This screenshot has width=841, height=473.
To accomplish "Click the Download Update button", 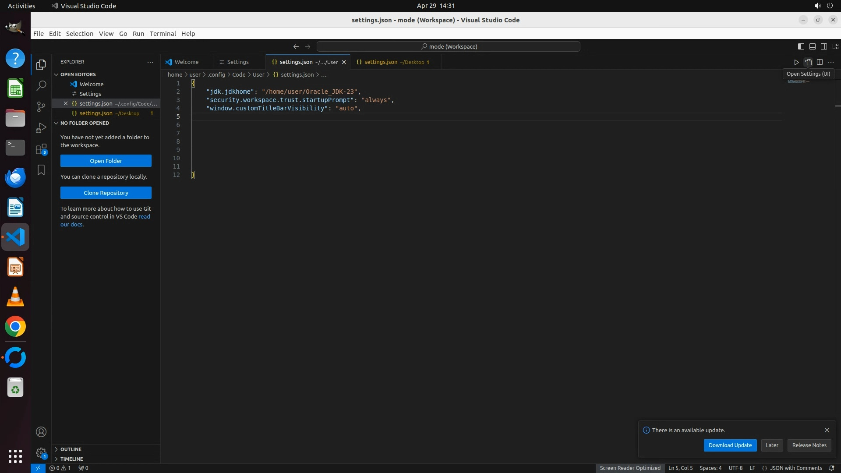I will point(730,445).
